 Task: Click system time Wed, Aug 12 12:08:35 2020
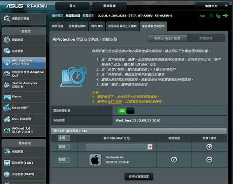[x=138, y=120]
